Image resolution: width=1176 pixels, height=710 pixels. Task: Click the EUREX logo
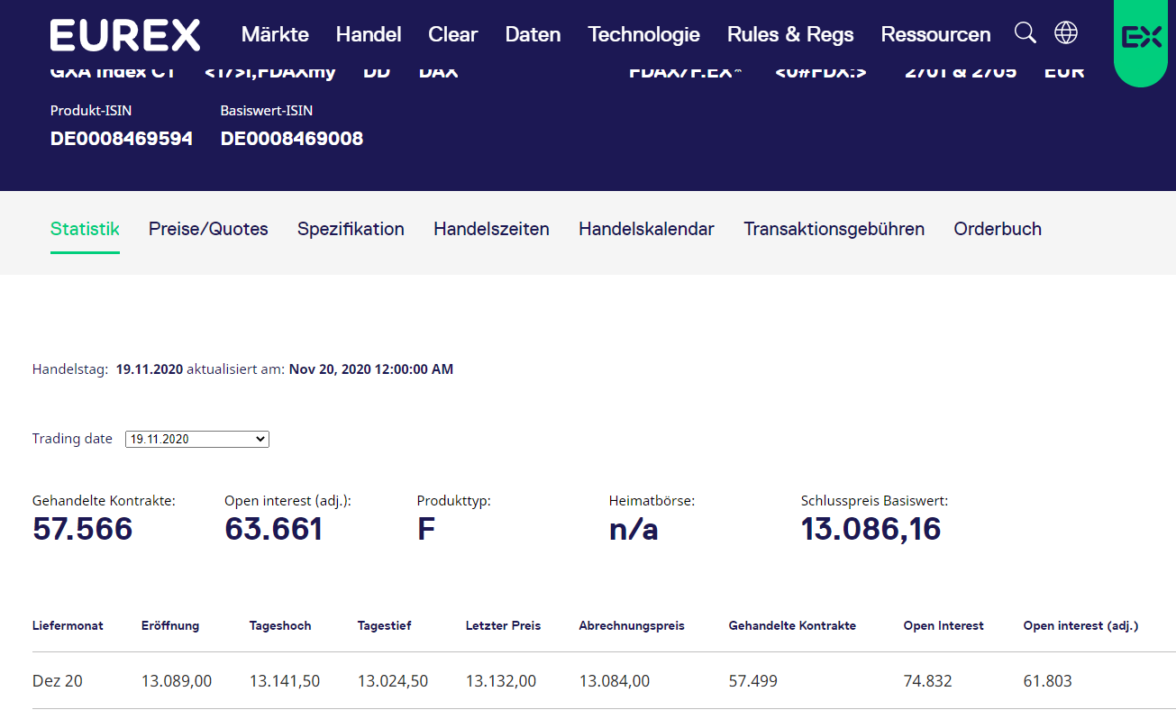(125, 35)
